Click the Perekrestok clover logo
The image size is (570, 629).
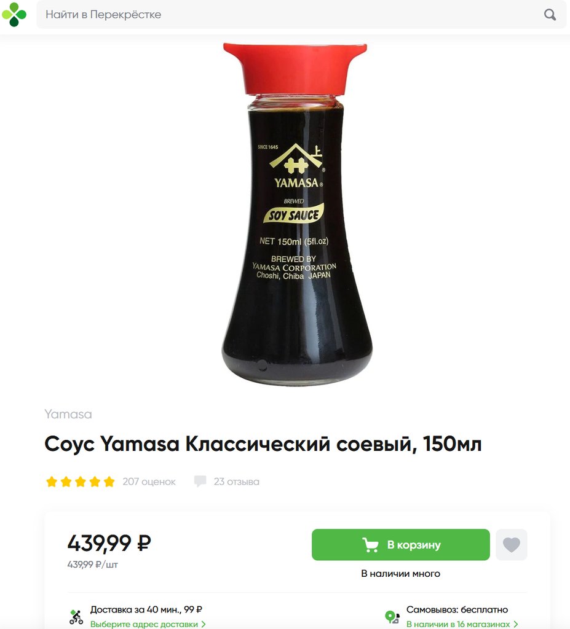click(14, 15)
